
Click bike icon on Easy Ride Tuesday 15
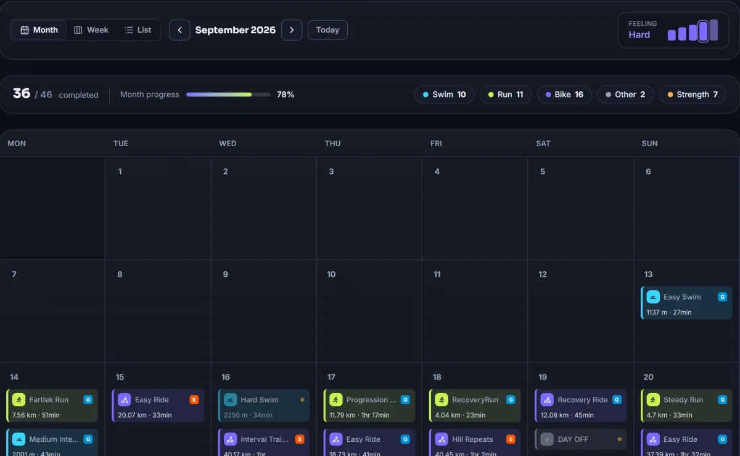(124, 400)
